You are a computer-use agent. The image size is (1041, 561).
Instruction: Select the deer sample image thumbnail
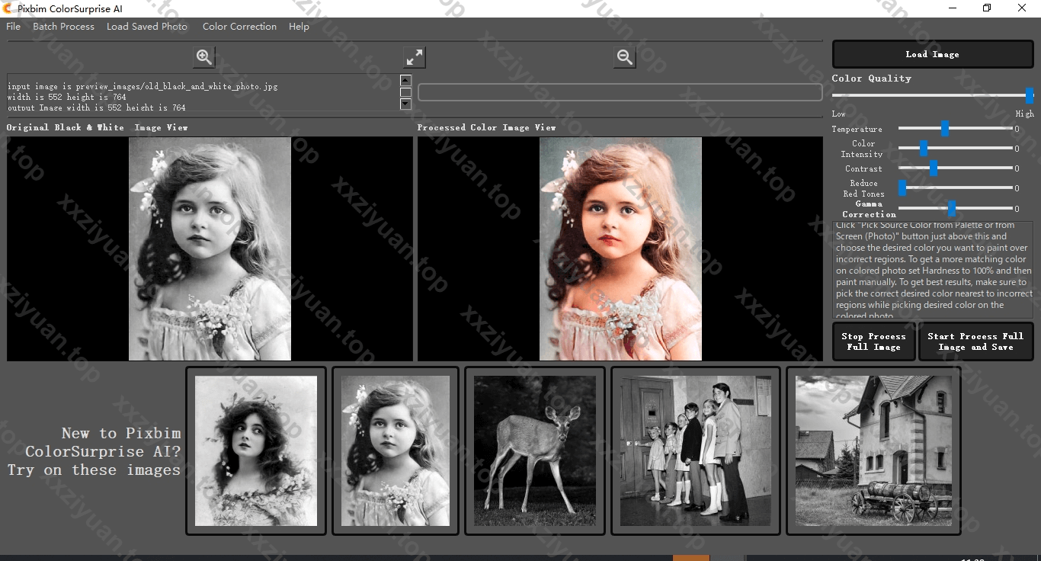(x=534, y=450)
